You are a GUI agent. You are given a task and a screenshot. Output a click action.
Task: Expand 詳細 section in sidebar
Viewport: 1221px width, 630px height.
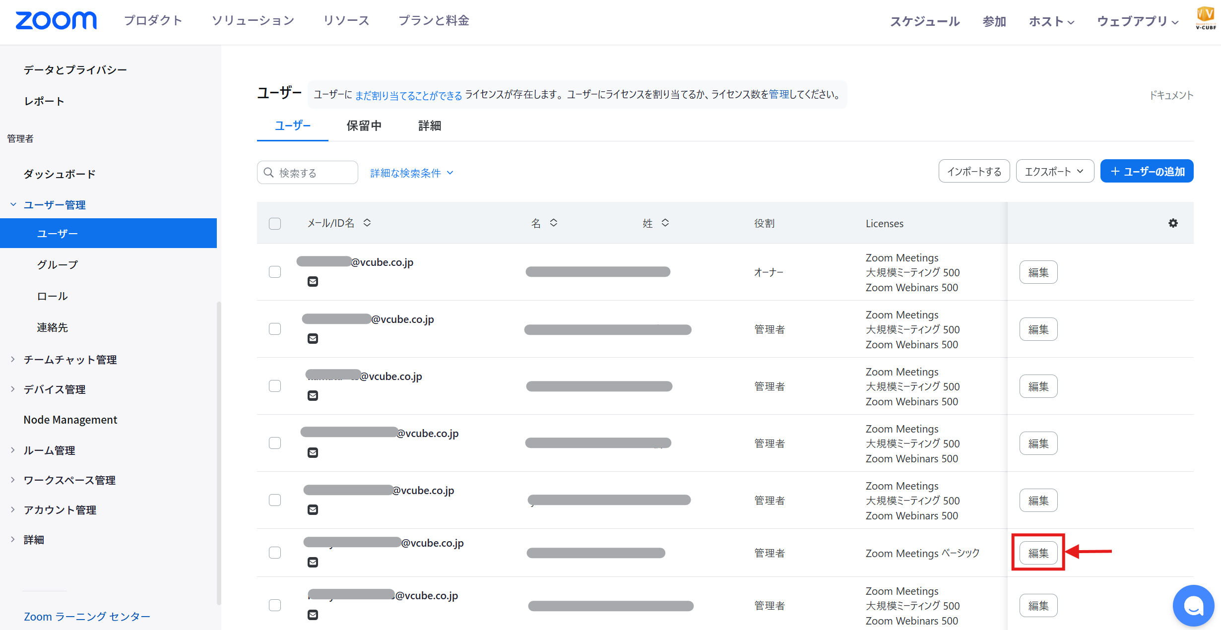coord(13,539)
